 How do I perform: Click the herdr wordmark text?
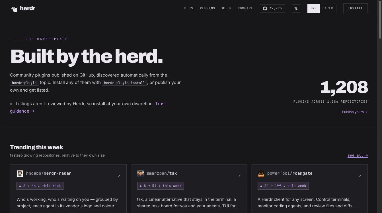click(x=28, y=9)
